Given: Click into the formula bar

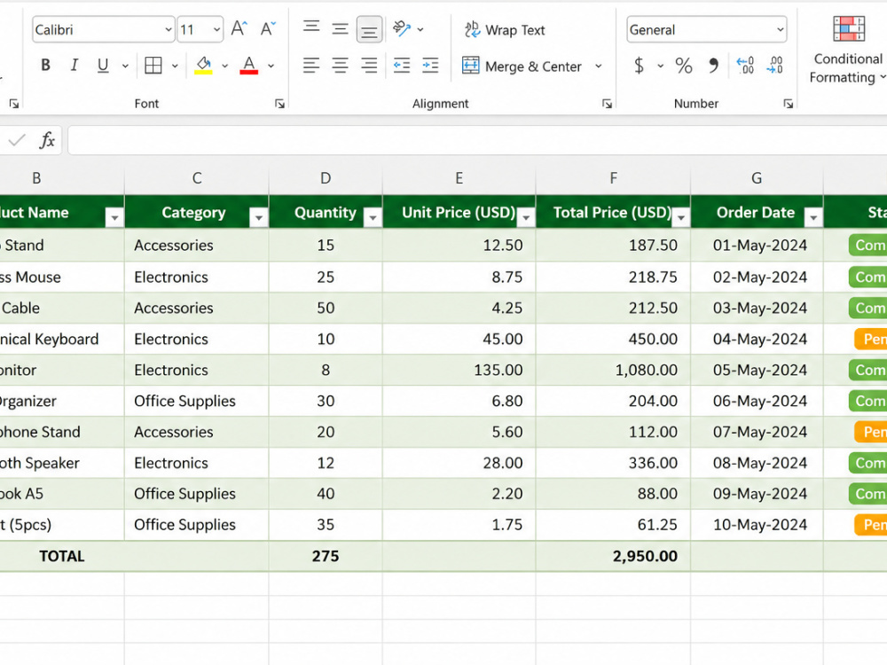Looking at the screenshot, I should (x=477, y=140).
